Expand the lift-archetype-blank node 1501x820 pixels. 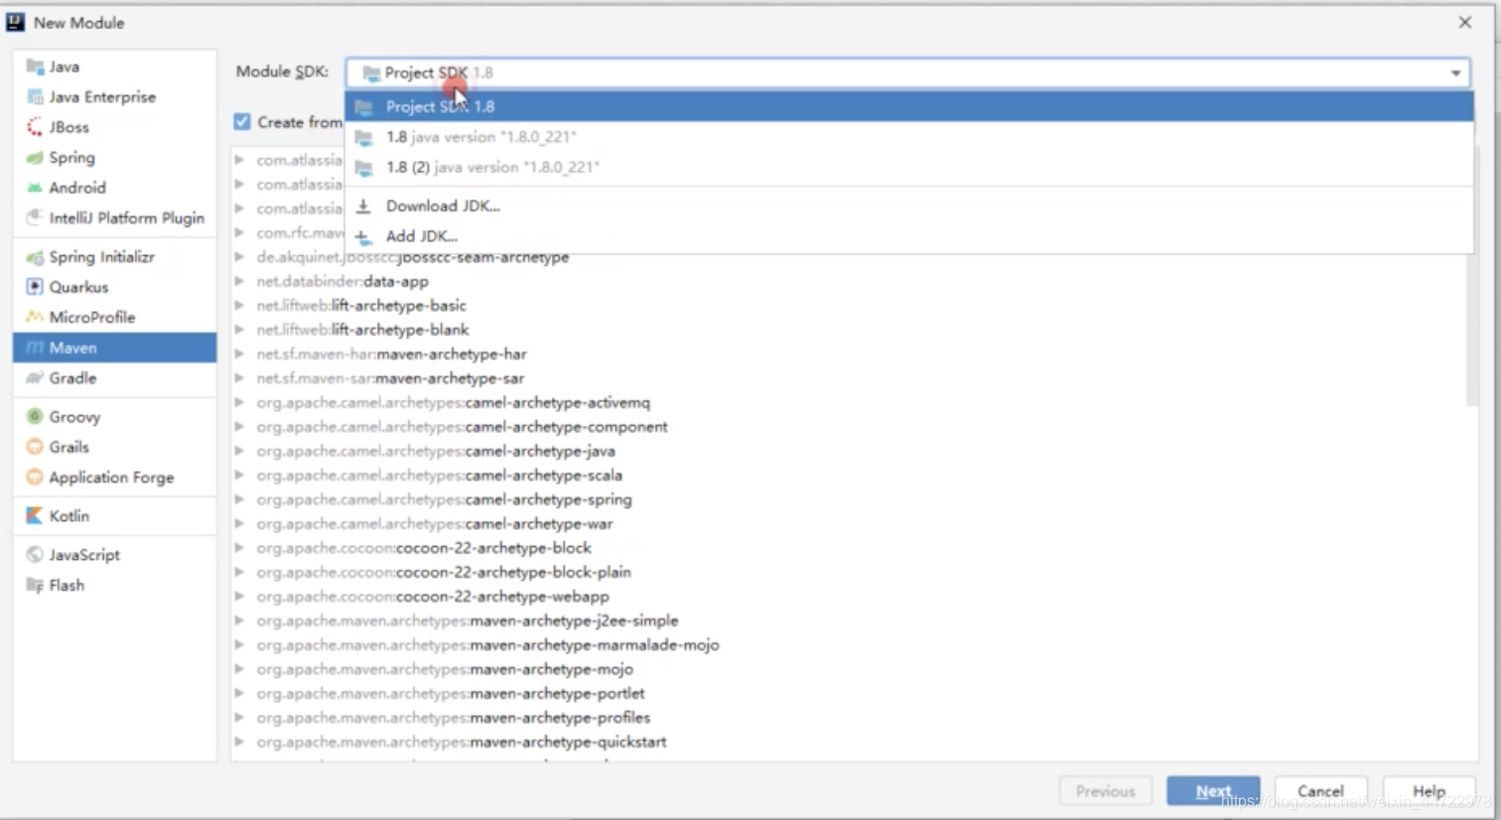coord(239,330)
